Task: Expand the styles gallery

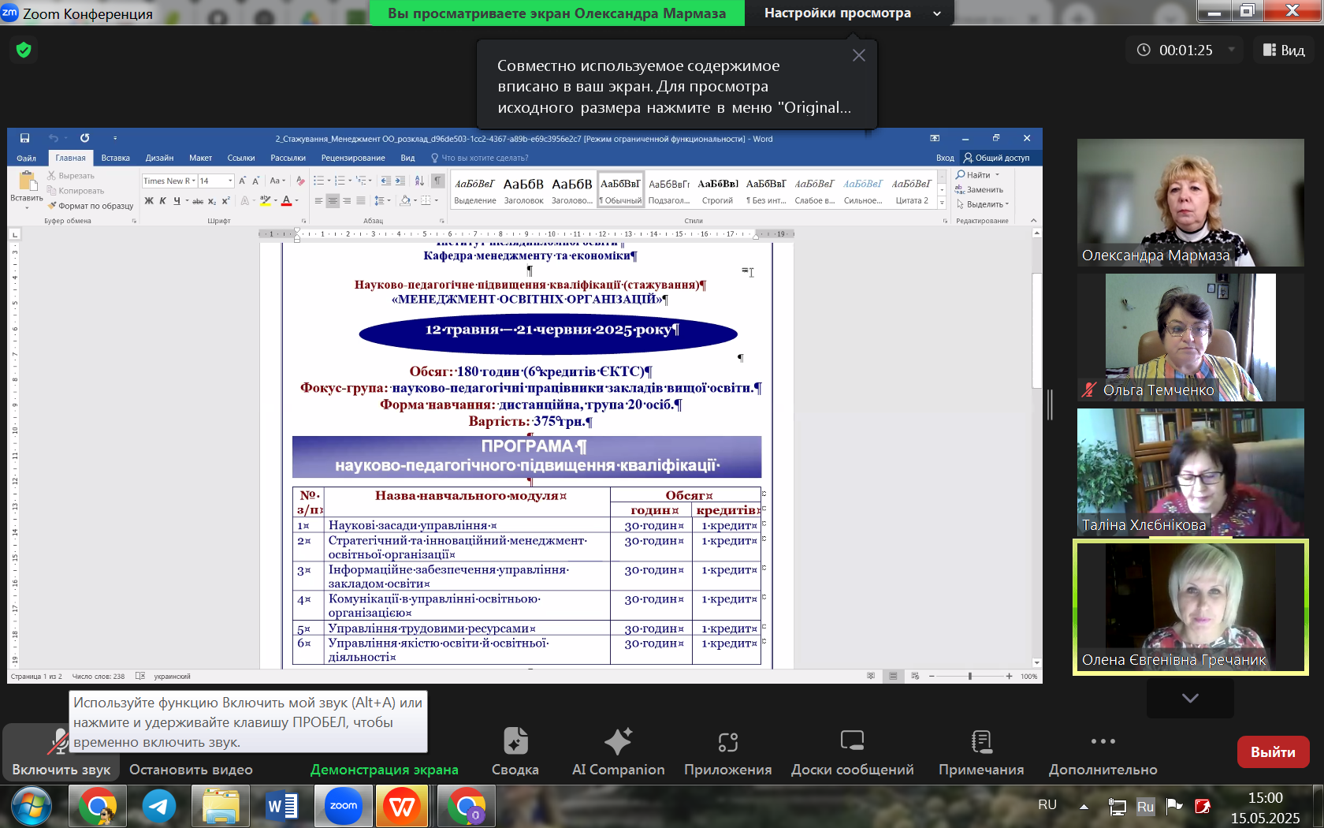Action: tap(942, 203)
